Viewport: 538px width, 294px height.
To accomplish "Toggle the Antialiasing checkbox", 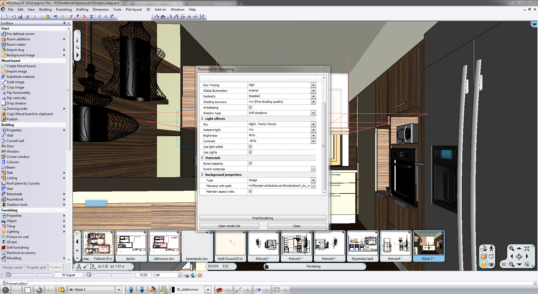I will click(x=250, y=108).
